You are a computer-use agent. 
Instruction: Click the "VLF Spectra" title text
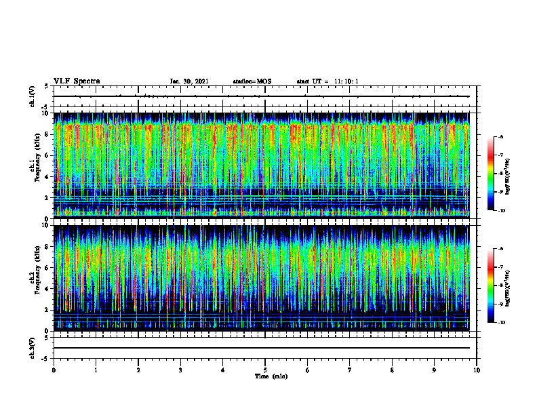[x=77, y=81]
